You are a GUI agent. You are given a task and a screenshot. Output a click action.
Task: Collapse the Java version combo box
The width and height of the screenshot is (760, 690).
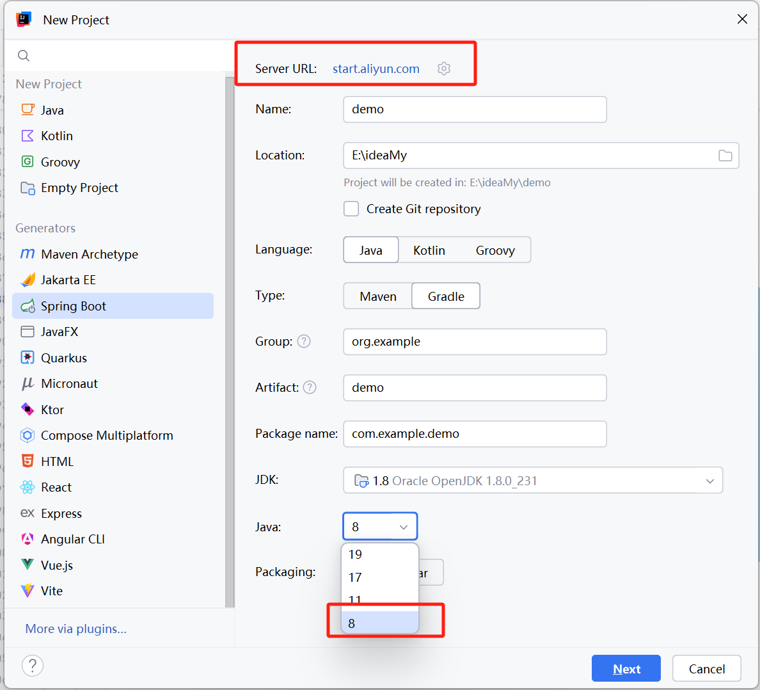(380, 527)
